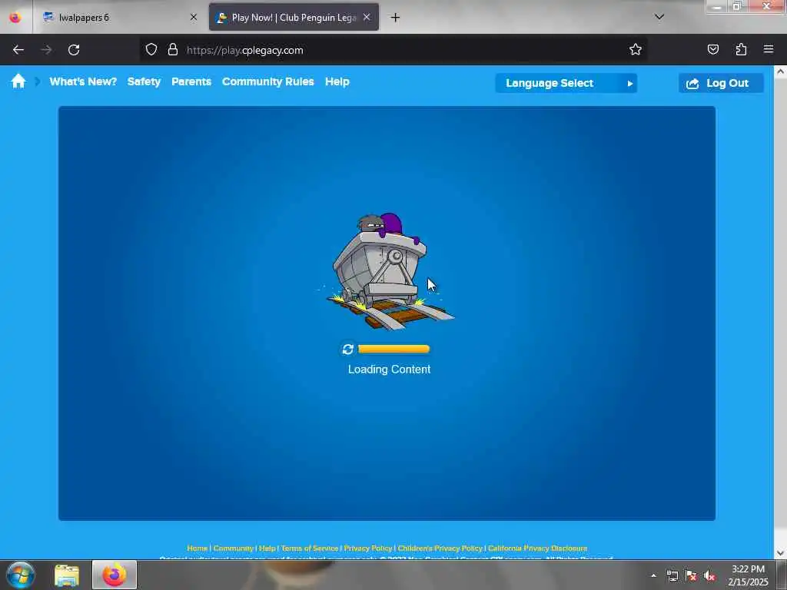Open the Safety menu item

144,81
